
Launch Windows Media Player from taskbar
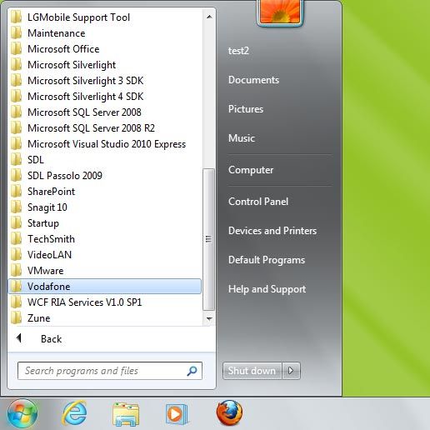pos(177,414)
